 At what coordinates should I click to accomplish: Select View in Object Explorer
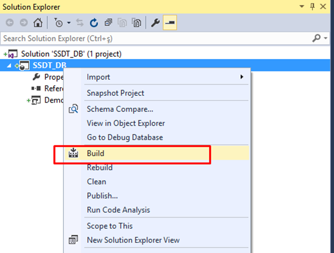(157, 123)
